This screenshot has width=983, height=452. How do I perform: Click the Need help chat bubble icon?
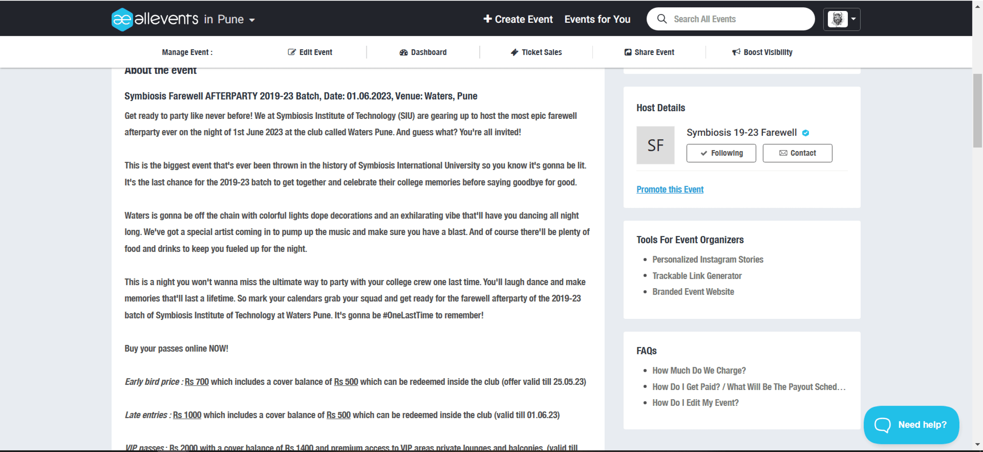[882, 425]
